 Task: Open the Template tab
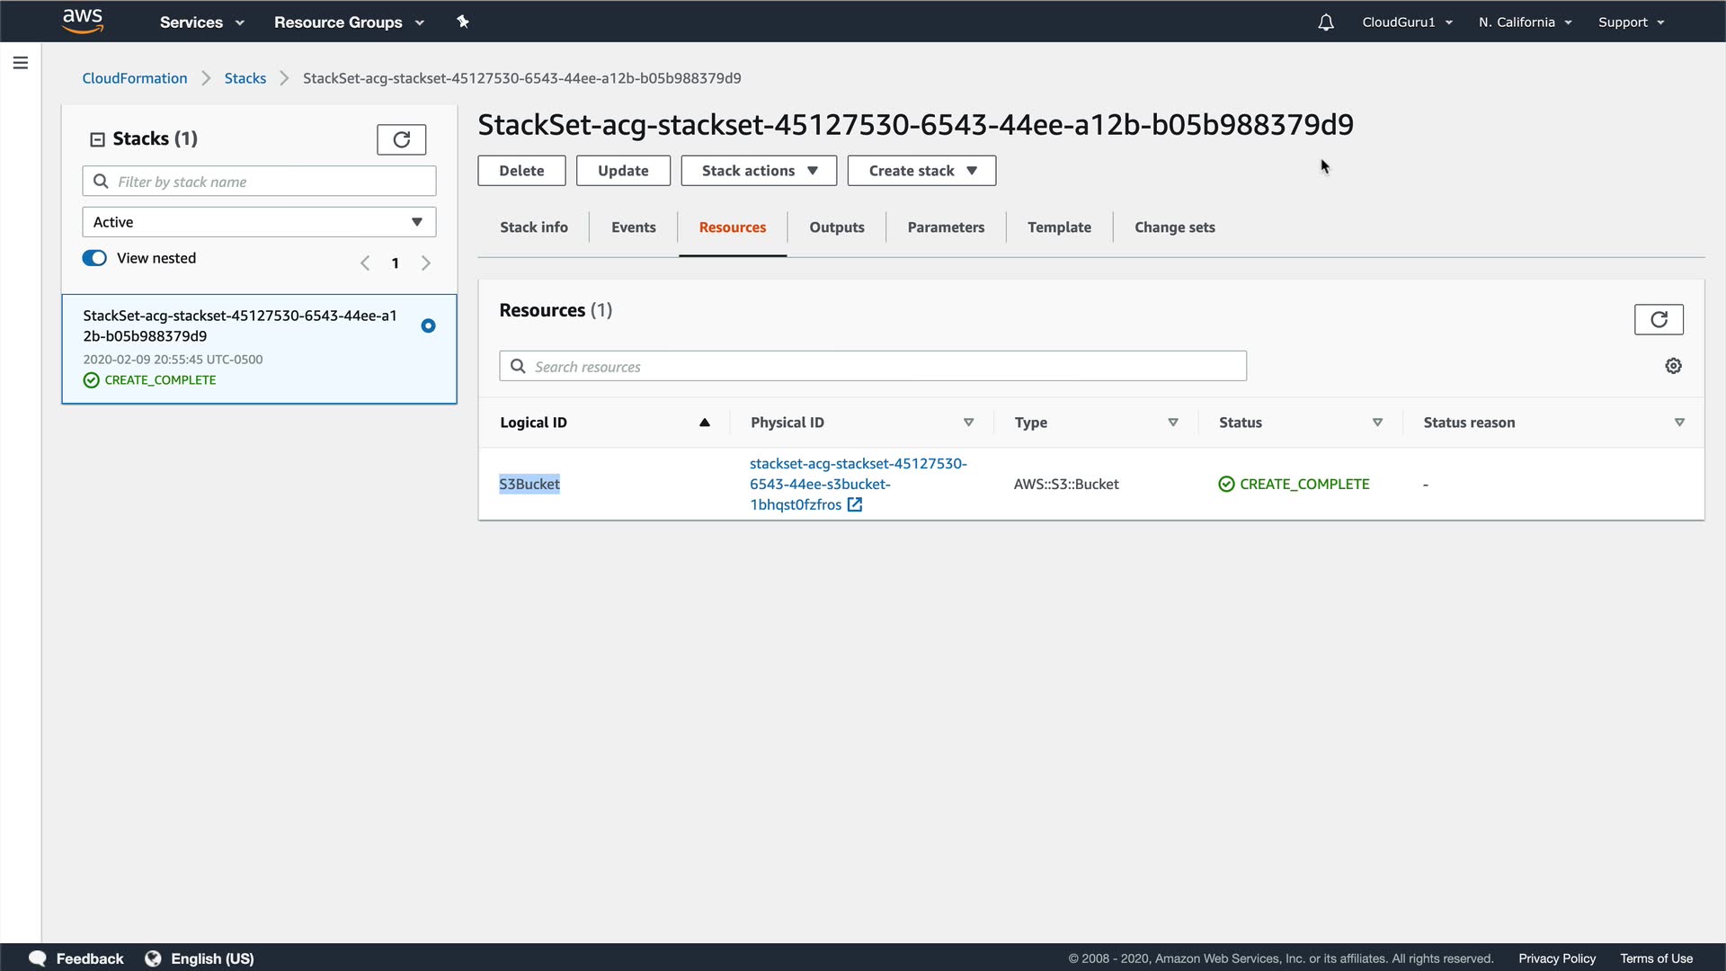click(1059, 227)
